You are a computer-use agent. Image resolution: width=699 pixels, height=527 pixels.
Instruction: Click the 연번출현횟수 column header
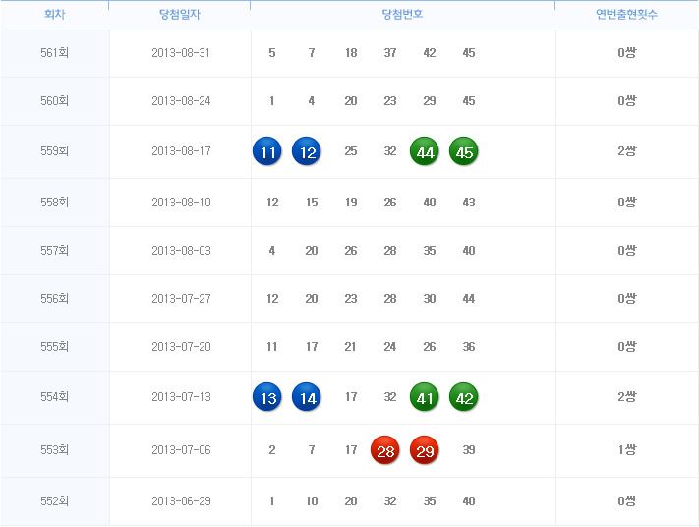coord(627,15)
